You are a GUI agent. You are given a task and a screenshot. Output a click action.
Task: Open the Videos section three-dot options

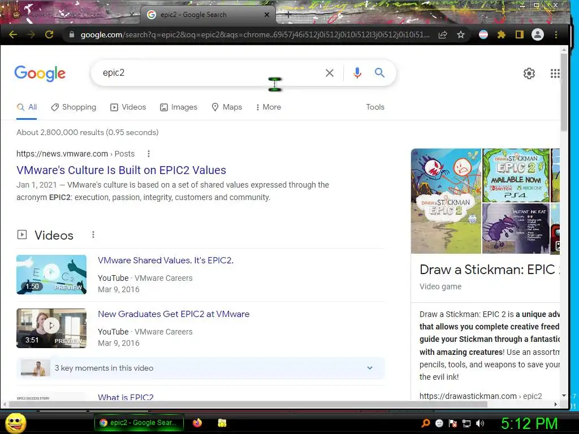point(93,235)
